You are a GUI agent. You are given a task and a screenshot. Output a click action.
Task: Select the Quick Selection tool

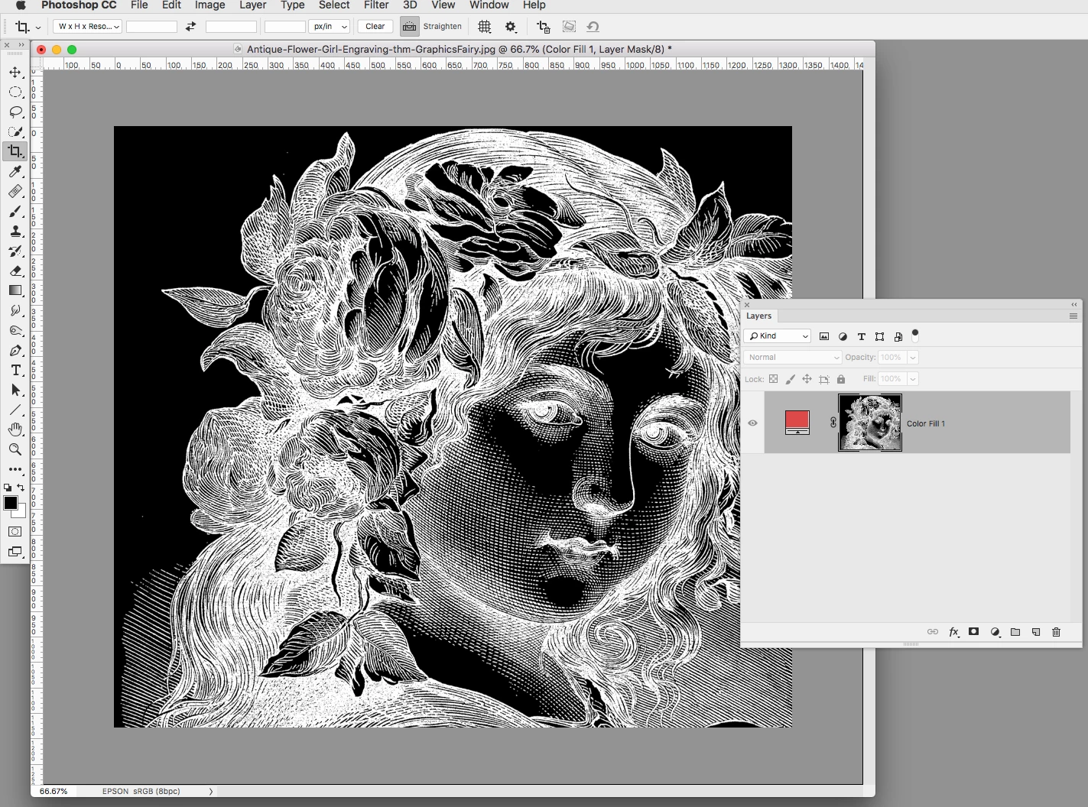(x=15, y=131)
